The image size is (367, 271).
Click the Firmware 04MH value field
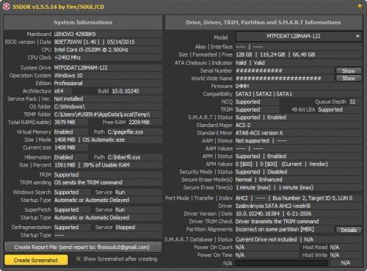[x=299, y=86]
